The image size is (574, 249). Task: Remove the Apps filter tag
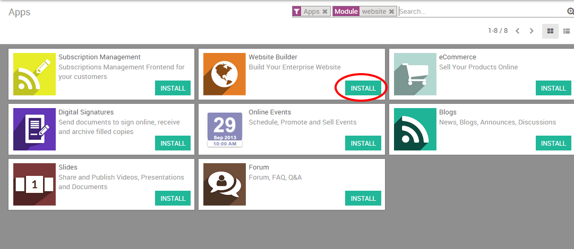click(325, 12)
